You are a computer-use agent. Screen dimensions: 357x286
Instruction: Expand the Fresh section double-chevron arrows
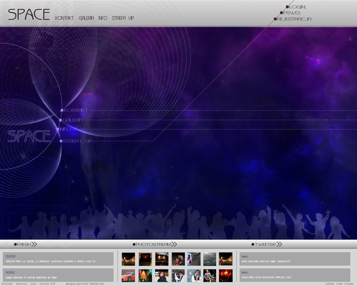[x=34, y=244]
